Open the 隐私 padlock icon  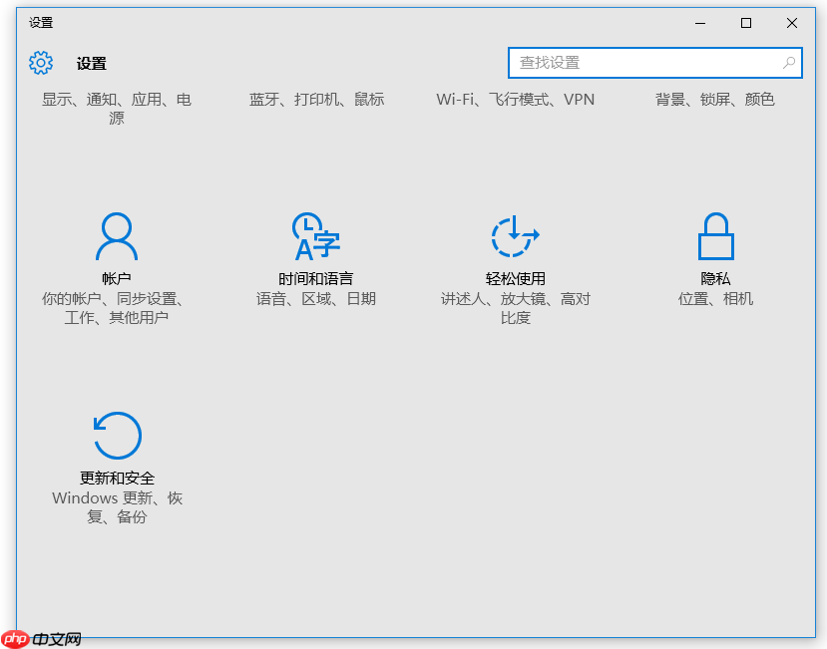(x=714, y=236)
